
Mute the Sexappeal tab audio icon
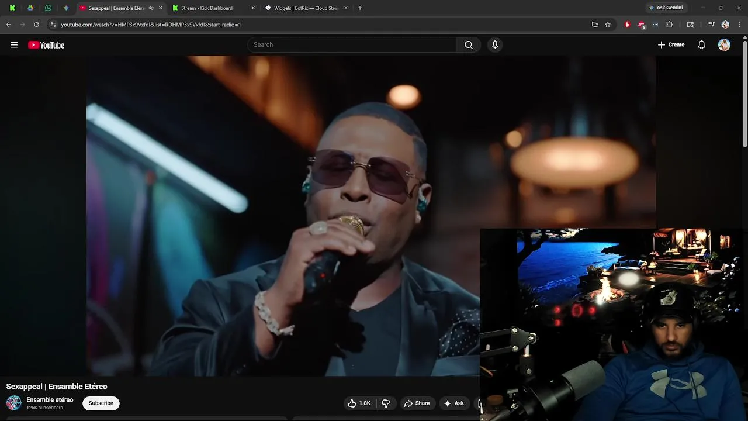tap(151, 8)
